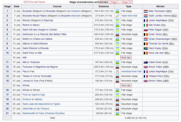Open the Champs-Élysées link
Screen dimensions: 181x122
pyautogui.click(x=55, y=113)
